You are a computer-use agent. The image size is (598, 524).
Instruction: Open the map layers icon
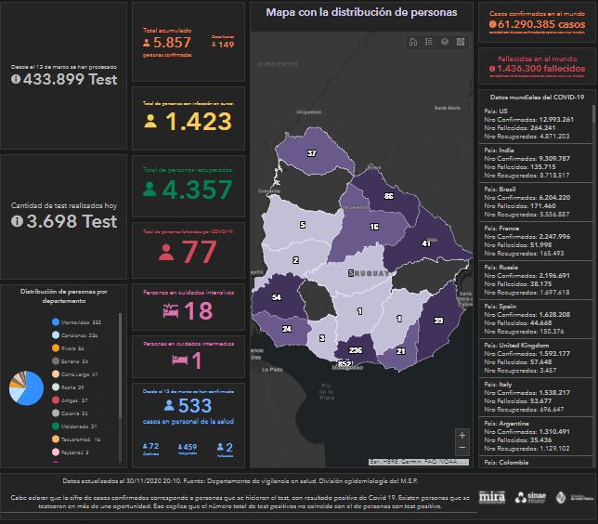tap(445, 42)
